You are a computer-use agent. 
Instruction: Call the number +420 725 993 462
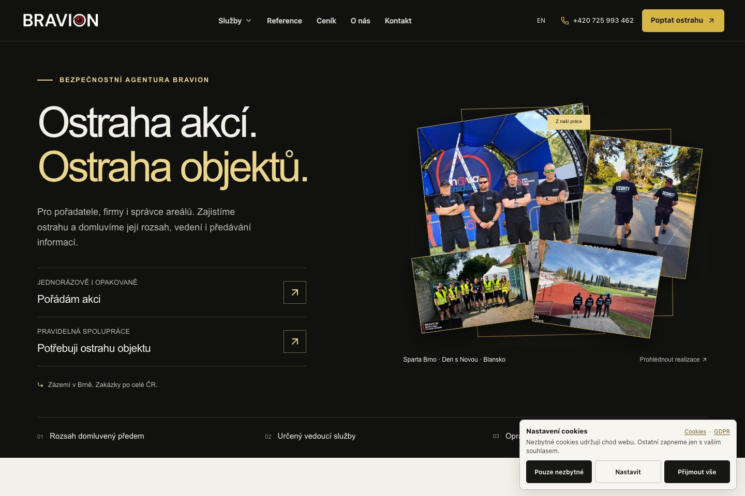(603, 21)
